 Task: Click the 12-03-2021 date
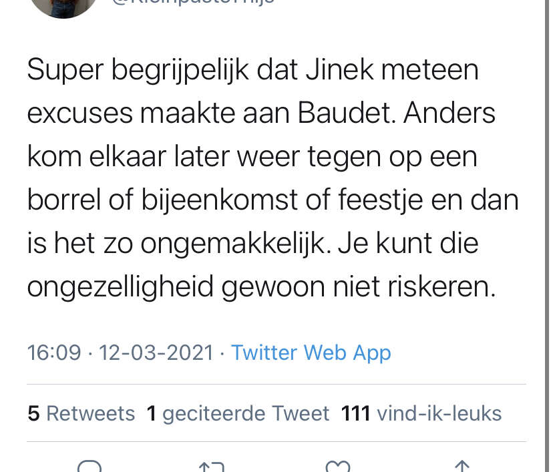click(x=156, y=352)
